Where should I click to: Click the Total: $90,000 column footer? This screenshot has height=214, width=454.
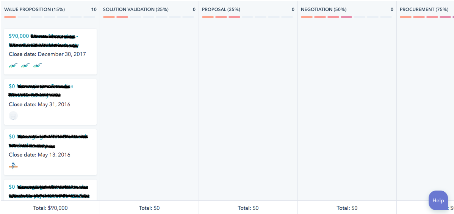tap(50, 208)
